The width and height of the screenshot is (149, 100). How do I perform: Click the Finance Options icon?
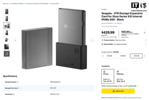pyautogui.click(x=102, y=40)
